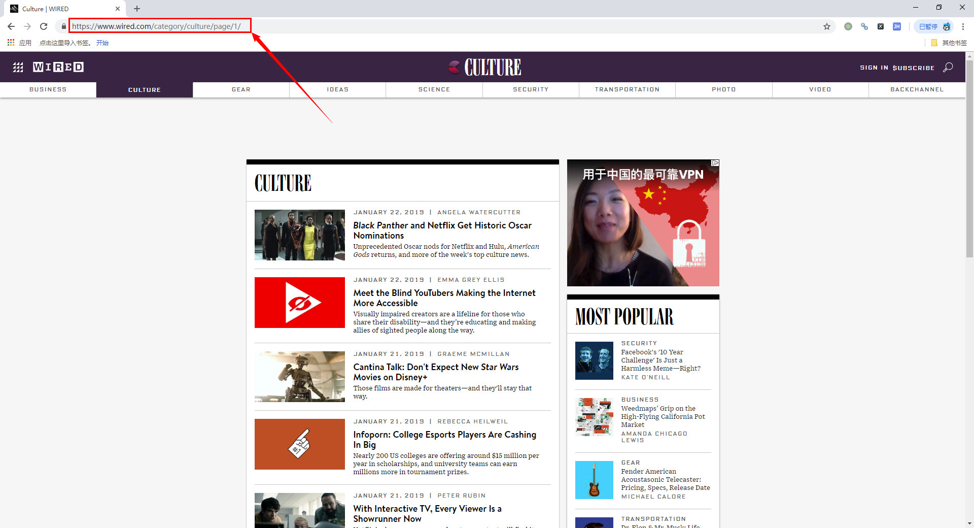
Task: Open the JH extension icon
Action: click(x=897, y=26)
